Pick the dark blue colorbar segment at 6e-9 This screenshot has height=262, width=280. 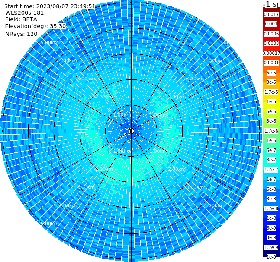click(x=271, y=228)
